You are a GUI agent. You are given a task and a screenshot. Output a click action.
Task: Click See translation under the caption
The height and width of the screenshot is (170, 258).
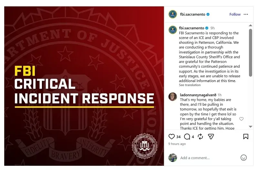pos(190,85)
